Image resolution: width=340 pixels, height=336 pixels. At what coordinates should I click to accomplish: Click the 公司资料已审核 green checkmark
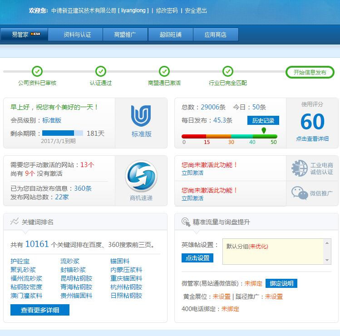[x=37, y=71]
